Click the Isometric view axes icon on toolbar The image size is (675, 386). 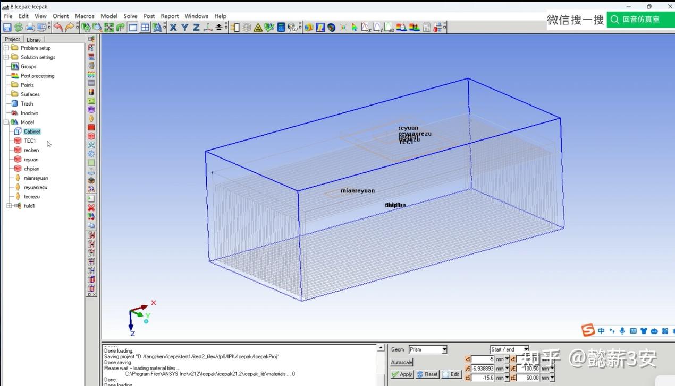pos(208,27)
